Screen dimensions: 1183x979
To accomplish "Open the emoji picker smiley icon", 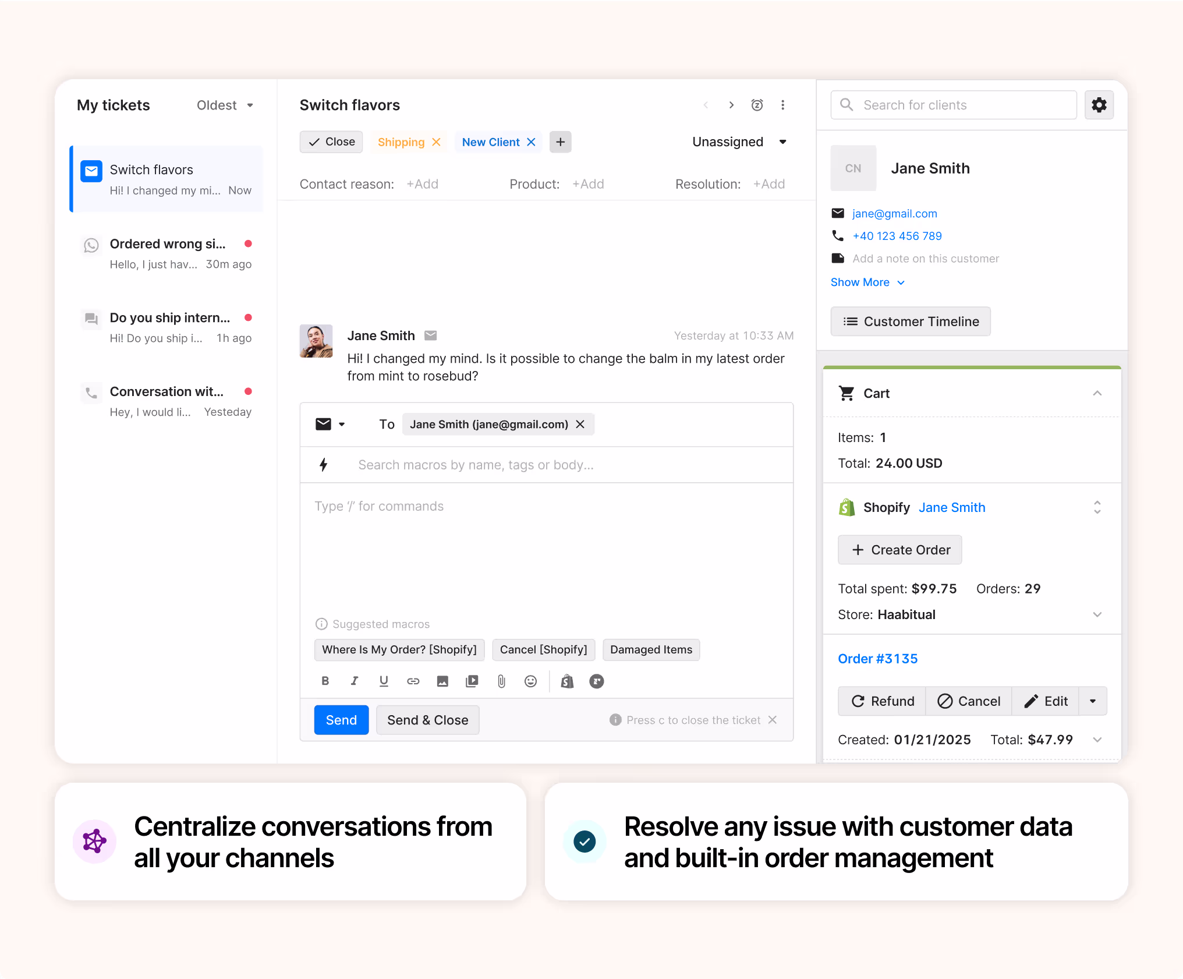I will pyautogui.click(x=530, y=681).
